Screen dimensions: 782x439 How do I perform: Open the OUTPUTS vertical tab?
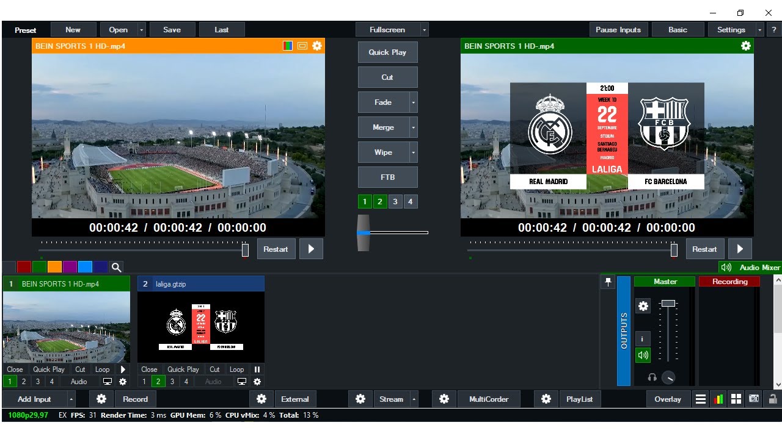click(x=624, y=331)
